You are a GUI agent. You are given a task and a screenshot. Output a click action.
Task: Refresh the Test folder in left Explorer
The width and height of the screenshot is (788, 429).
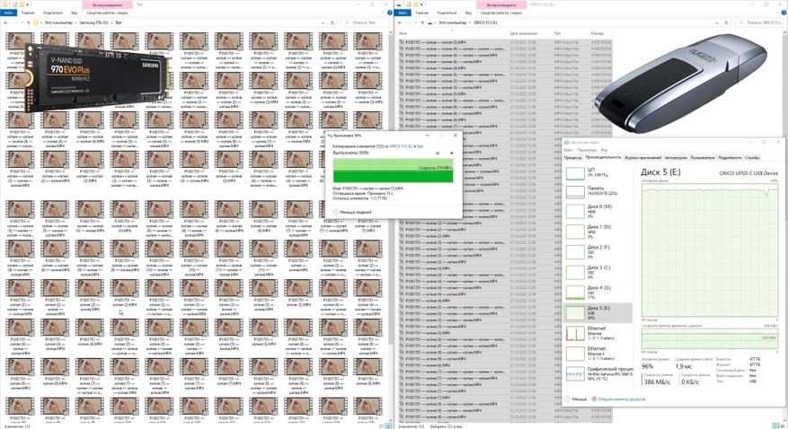pyautogui.click(x=332, y=22)
